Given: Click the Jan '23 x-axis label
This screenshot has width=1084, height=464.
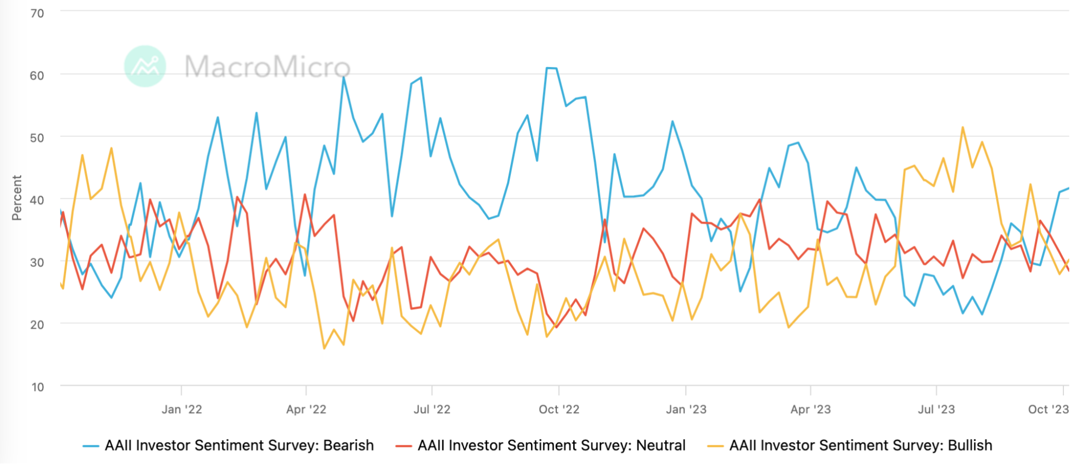Looking at the screenshot, I should (686, 409).
